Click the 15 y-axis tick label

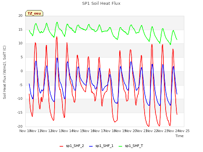tap(20, 29)
